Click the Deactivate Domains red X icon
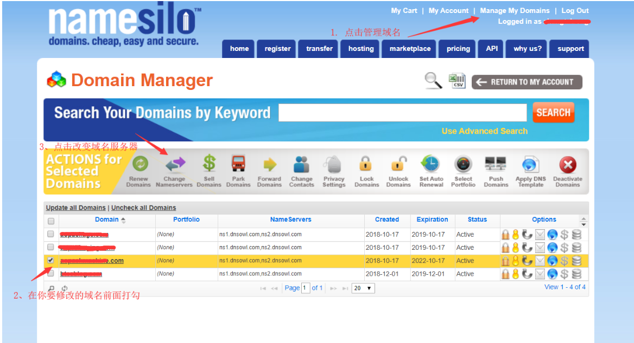 (568, 165)
